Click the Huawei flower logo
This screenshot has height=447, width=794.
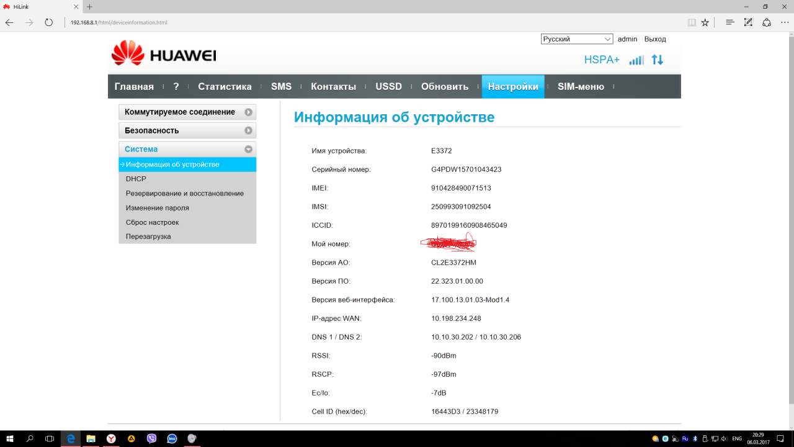pyautogui.click(x=127, y=53)
